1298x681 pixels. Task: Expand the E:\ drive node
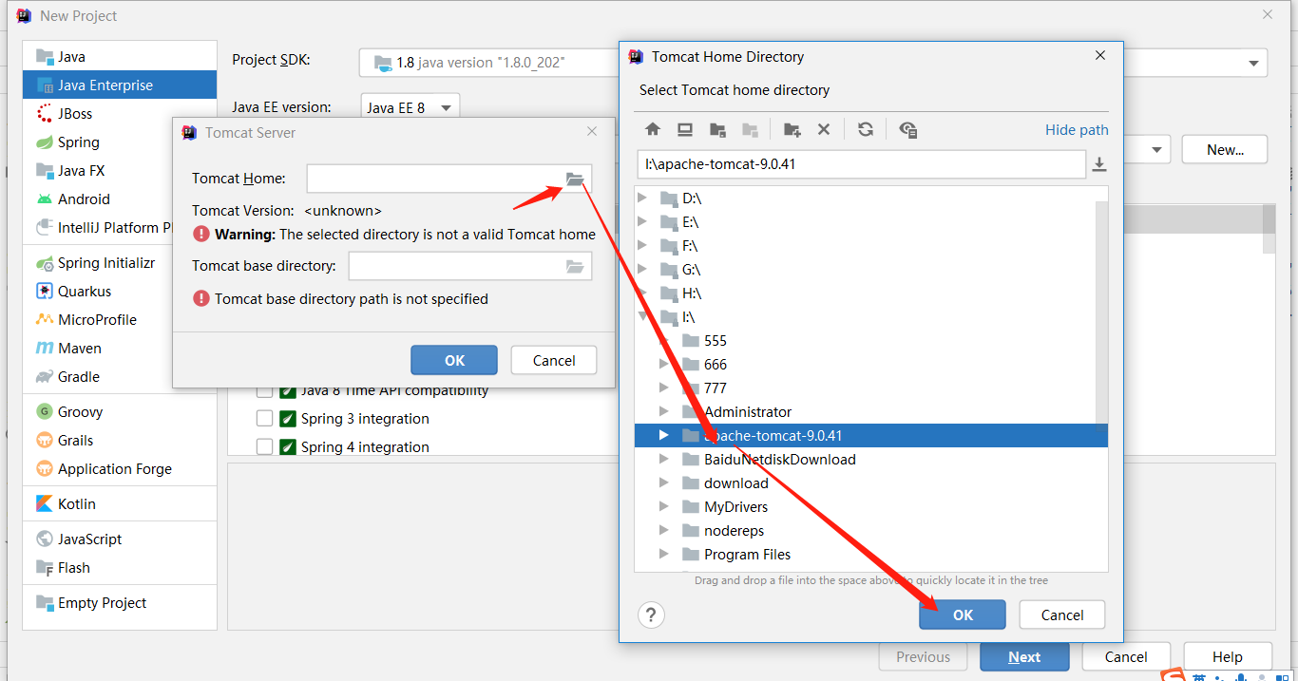tap(642, 222)
